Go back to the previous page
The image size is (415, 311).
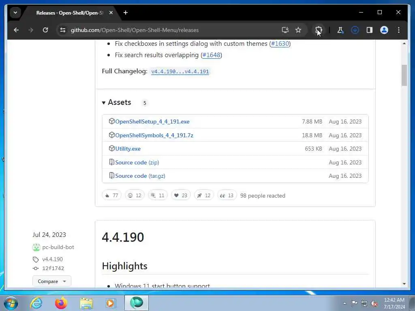(x=16, y=30)
